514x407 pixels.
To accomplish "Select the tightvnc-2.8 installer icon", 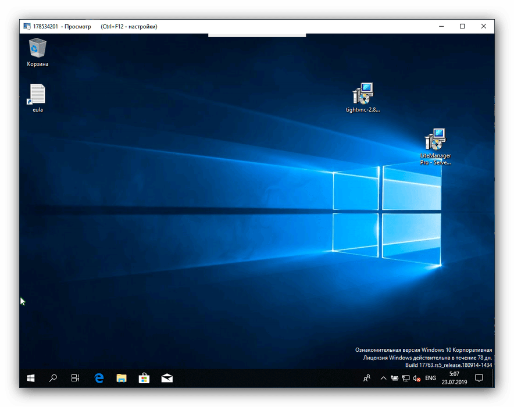I will pos(363,95).
